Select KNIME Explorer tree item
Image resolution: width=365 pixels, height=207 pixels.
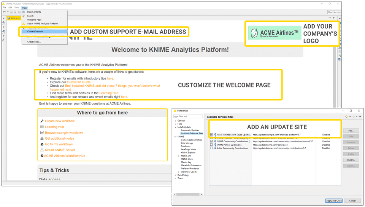(188, 153)
